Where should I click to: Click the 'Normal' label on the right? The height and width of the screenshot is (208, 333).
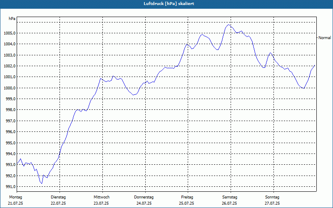point(325,38)
